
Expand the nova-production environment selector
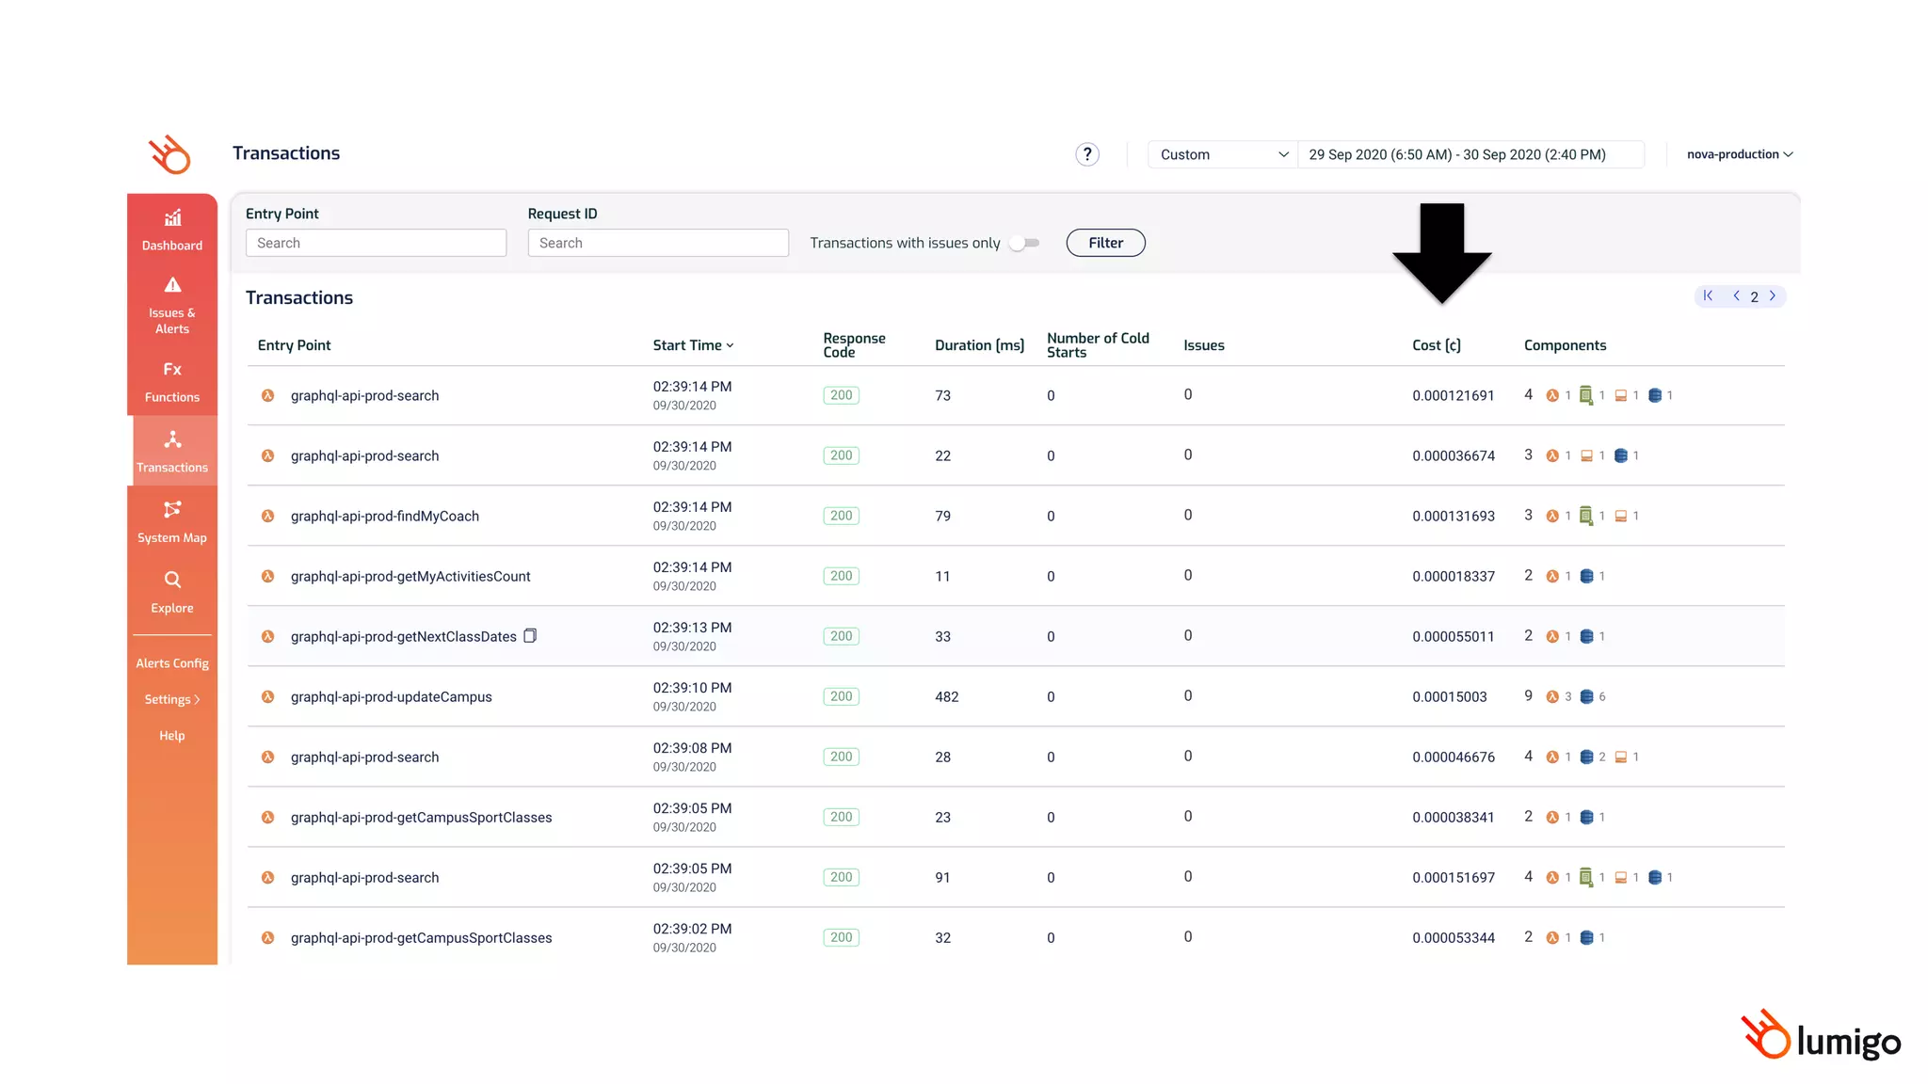click(1739, 154)
